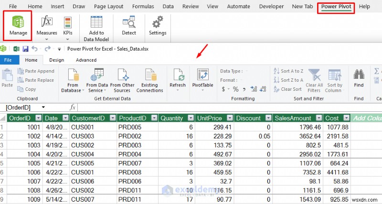Click the formula bar input field

(230, 107)
